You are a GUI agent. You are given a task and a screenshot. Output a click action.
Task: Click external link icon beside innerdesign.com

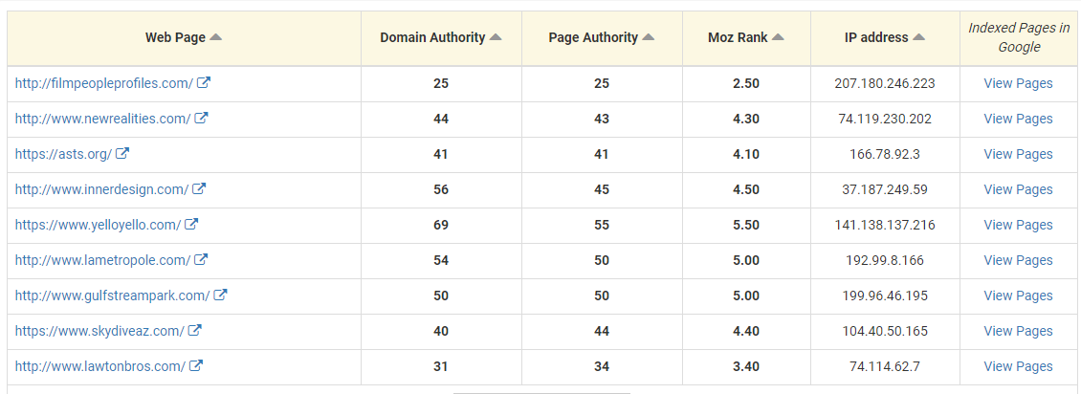point(199,189)
